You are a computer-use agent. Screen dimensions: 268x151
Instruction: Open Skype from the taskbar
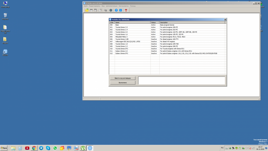[x=48, y=148]
